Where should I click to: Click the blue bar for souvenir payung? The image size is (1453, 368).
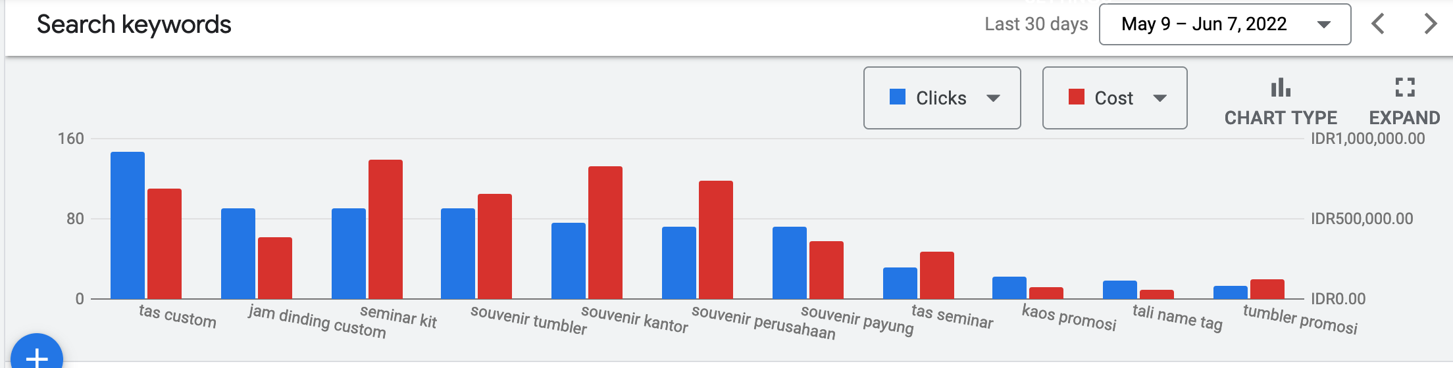[x=790, y=263]
